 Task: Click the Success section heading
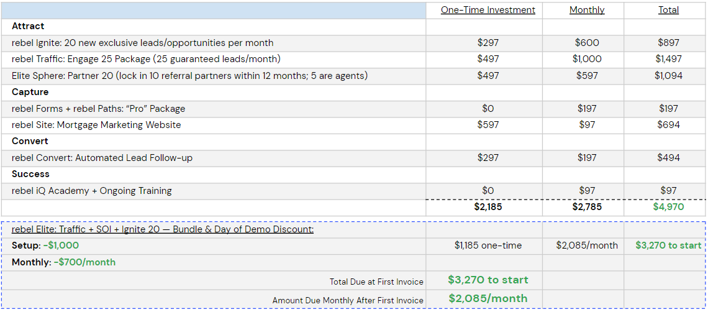pos(30,174)
